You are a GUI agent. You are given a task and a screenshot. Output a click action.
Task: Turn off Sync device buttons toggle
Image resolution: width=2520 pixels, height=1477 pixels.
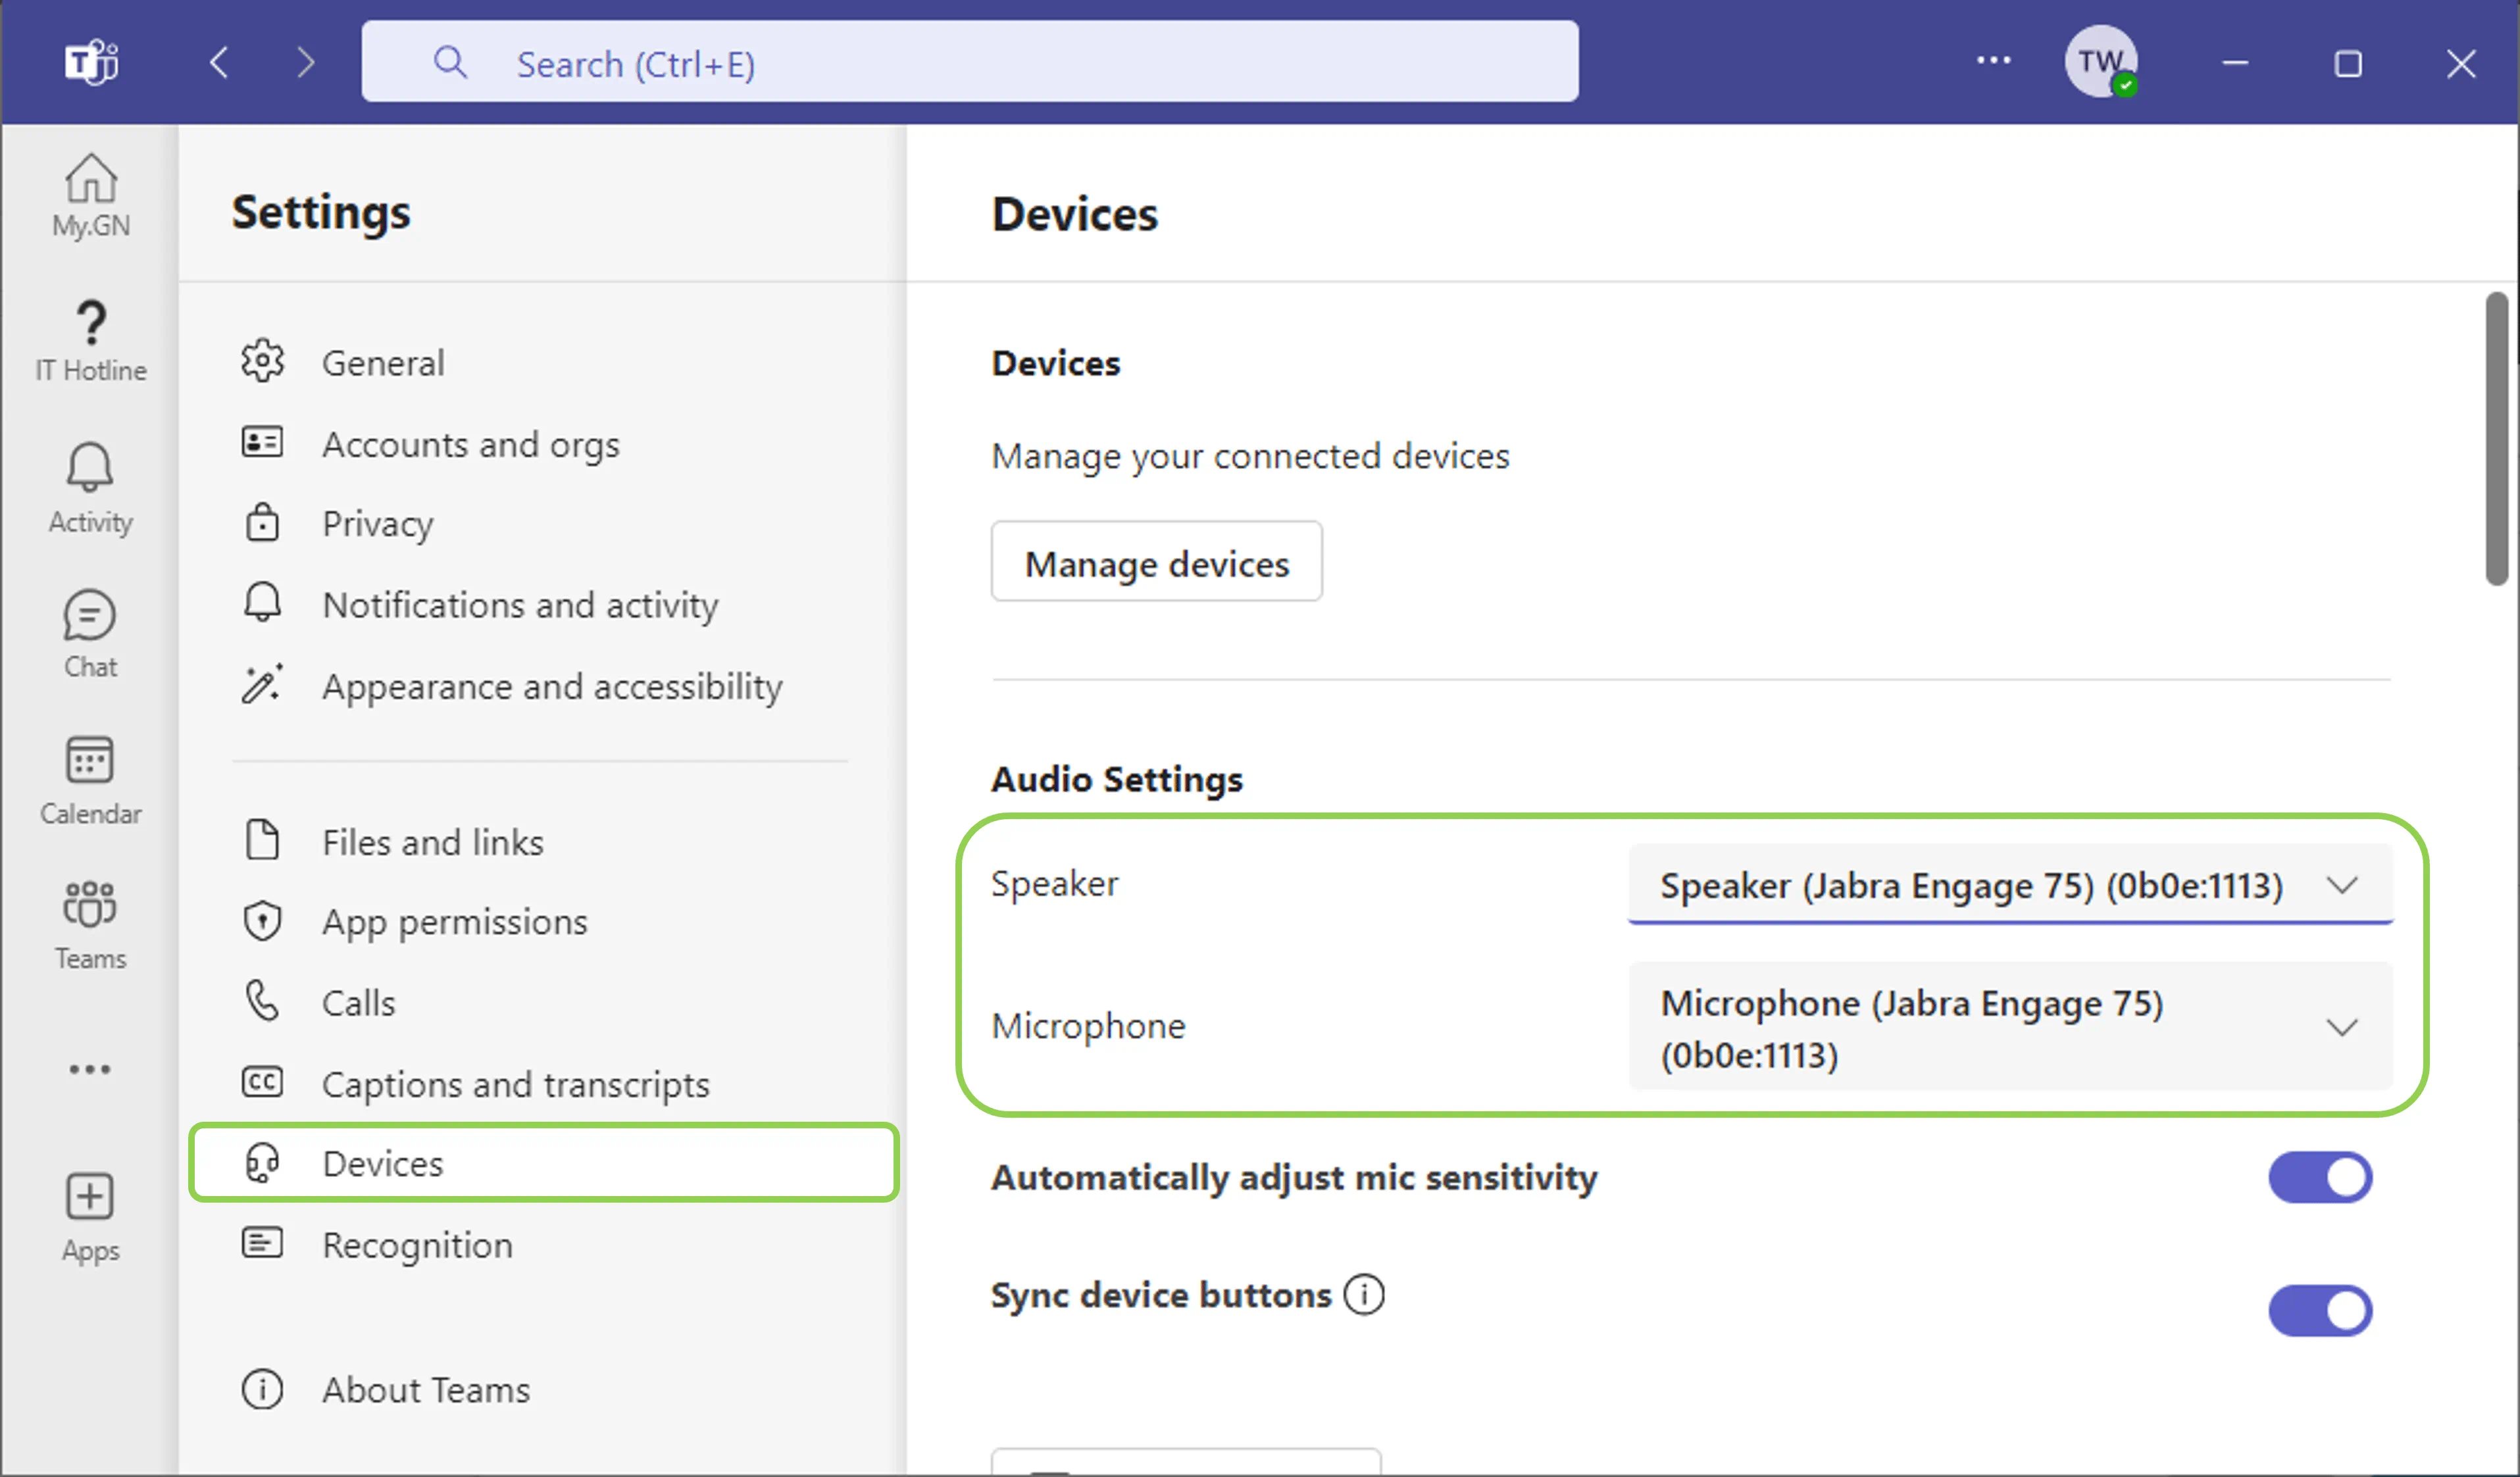coord(2320,1310)
